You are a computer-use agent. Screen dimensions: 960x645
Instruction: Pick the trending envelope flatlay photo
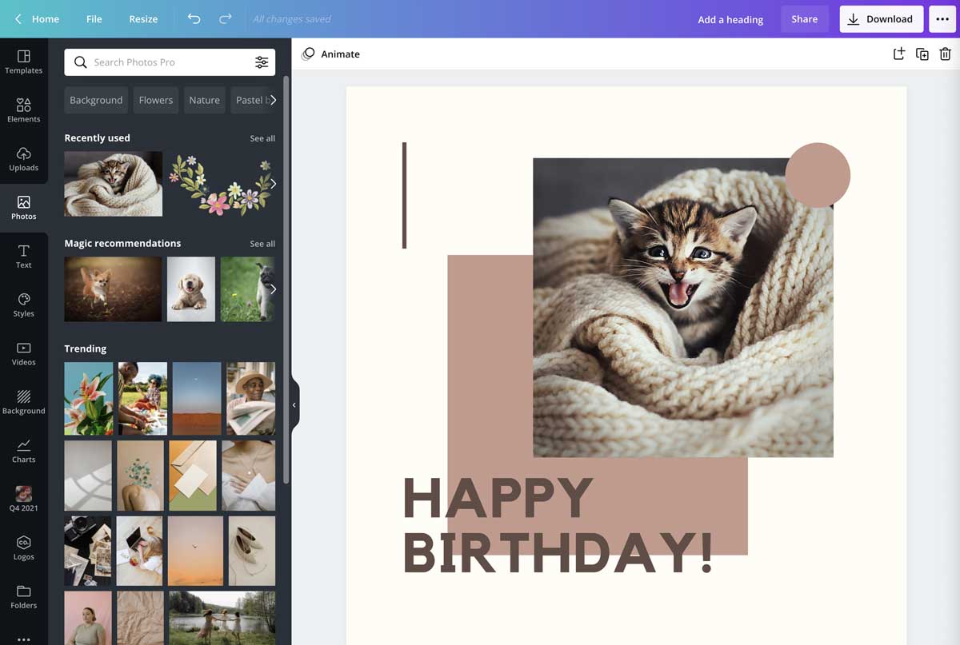click(193, 476)
